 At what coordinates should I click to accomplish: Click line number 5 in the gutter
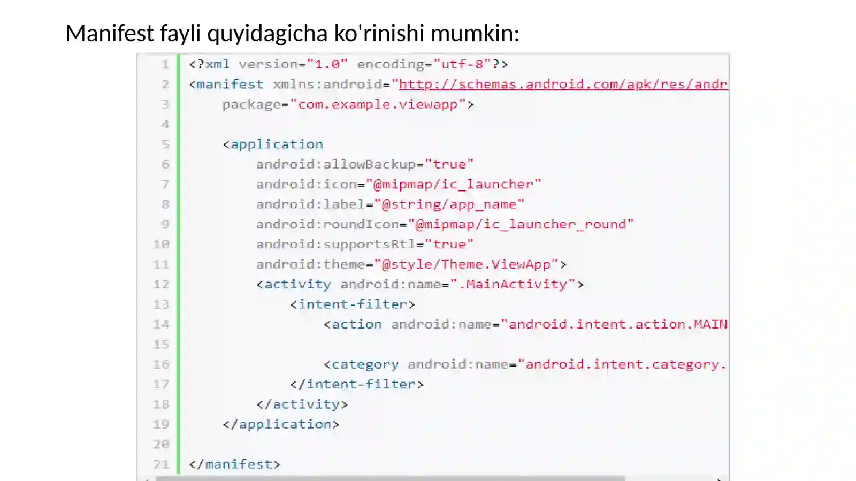[x=165, y=144]
